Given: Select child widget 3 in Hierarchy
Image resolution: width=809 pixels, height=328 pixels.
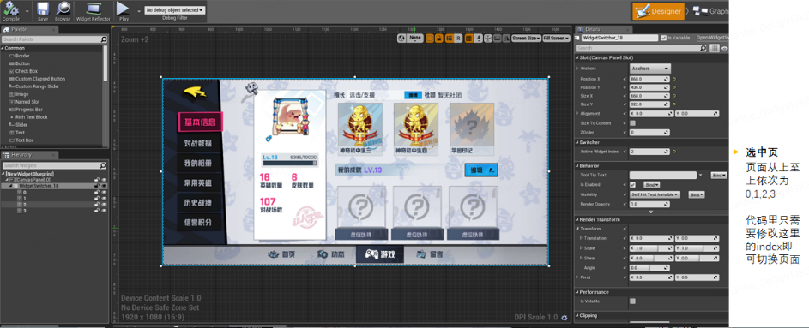Looking at the screenshot, I should [x=24, y=211].
